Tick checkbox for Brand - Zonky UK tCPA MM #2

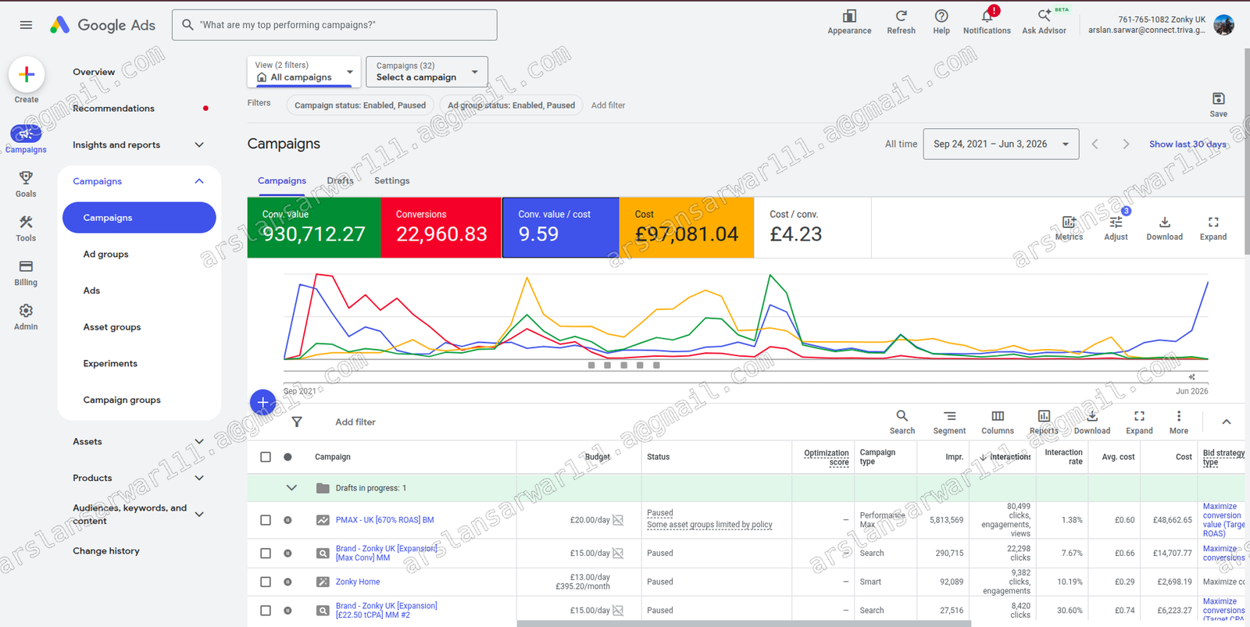pos(266,611)
